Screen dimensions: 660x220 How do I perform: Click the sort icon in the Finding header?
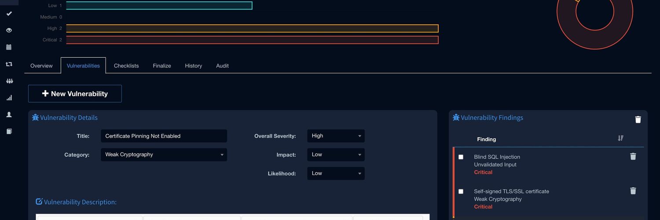click(x=620, y=138)
